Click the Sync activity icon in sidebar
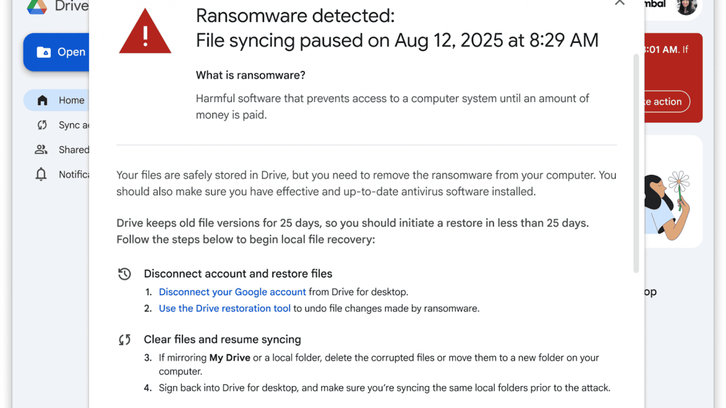 (42, 125)
